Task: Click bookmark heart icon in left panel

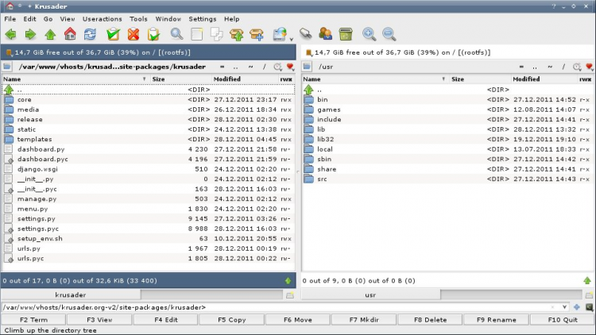Action: coord(290,67)
